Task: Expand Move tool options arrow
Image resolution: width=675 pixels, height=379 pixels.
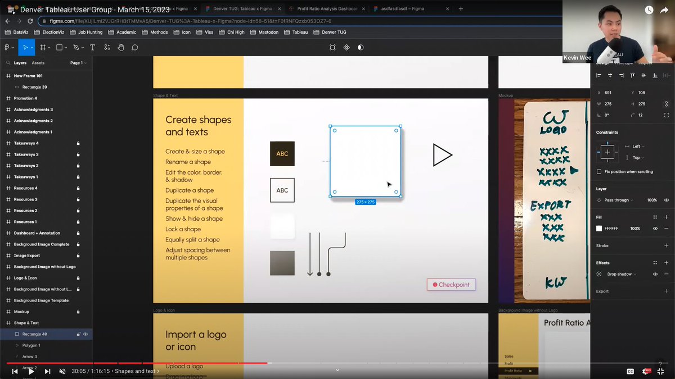Action: [32, 48]
